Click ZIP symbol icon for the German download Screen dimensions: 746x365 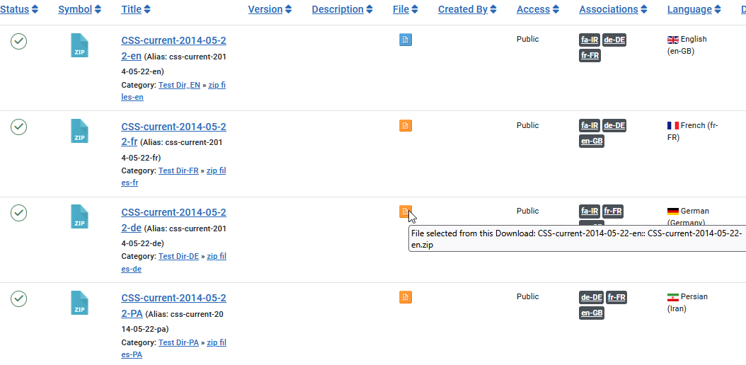click(79, 216)
